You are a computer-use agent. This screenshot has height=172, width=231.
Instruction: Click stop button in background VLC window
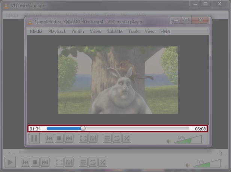tap(35, 162)
